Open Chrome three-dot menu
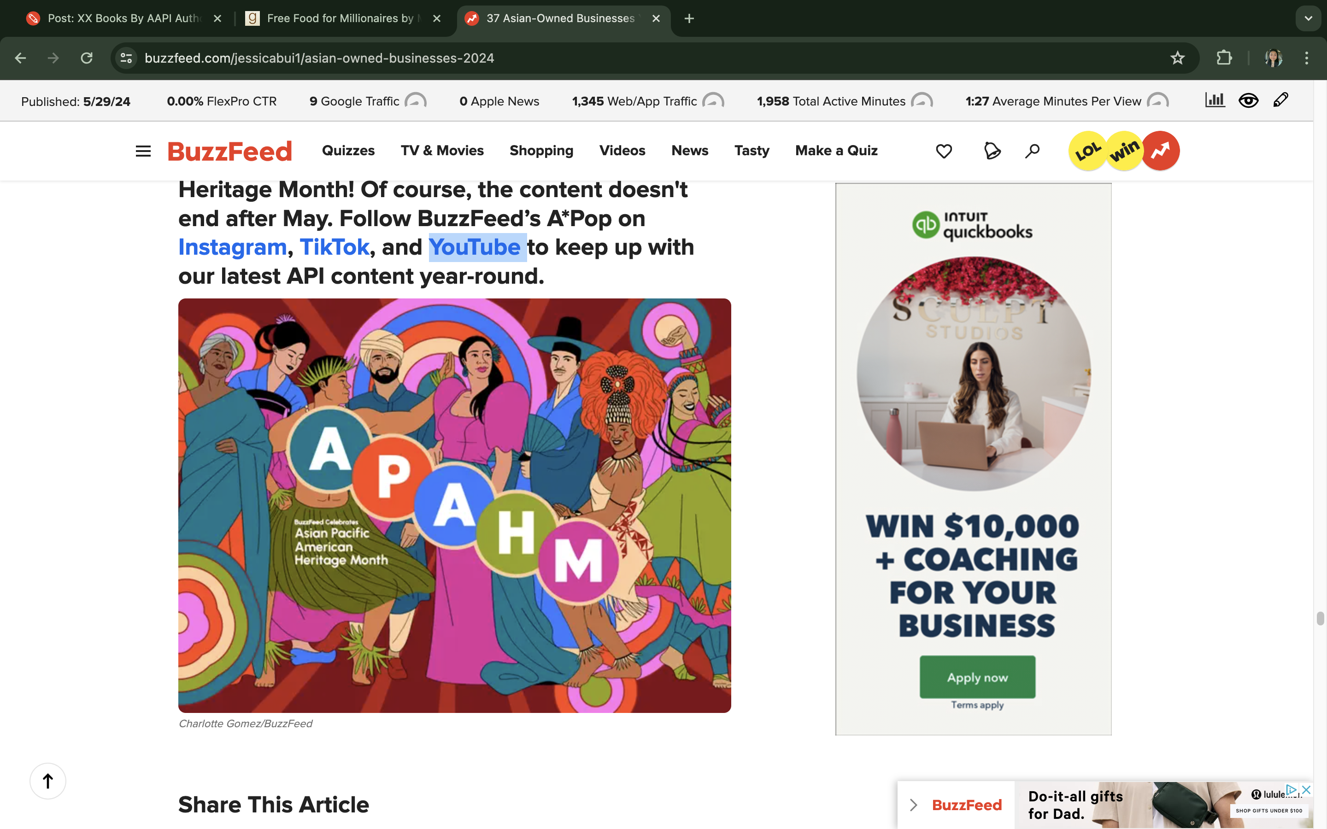This screenshot has width=1327, height=829. pyautogui.click(x=1307, y=58)
